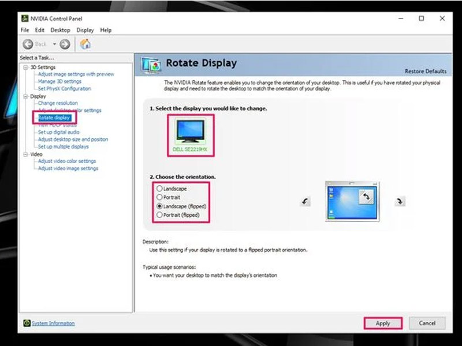
Task: Open Set up multiple displays task
Action: tap(64, 146)
